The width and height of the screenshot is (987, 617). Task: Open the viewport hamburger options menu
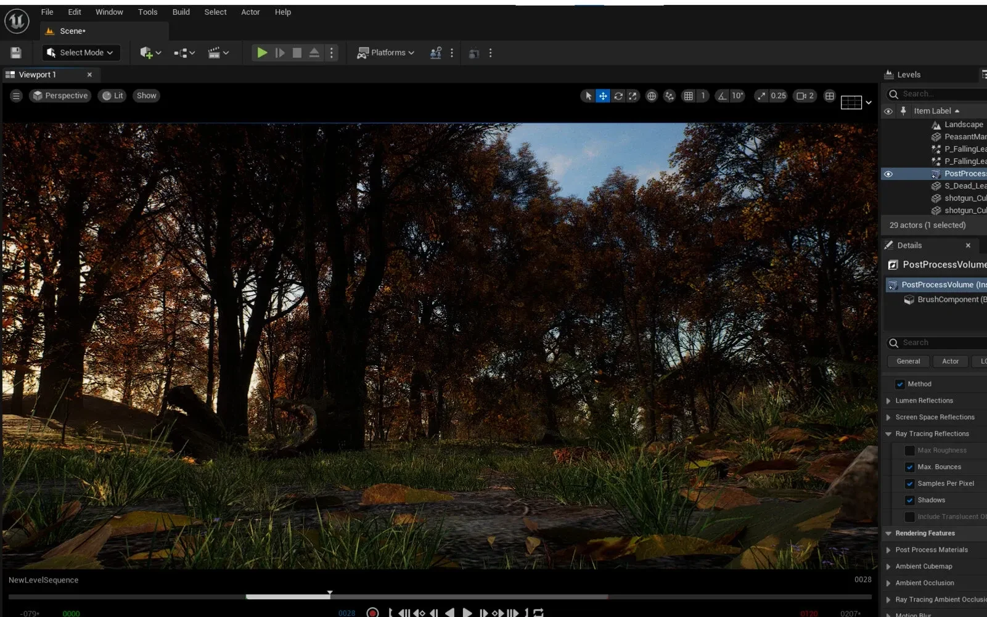17,96
